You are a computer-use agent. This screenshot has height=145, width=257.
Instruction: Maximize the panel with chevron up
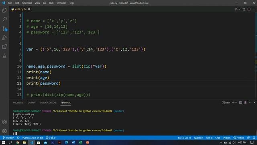(250, 102)
